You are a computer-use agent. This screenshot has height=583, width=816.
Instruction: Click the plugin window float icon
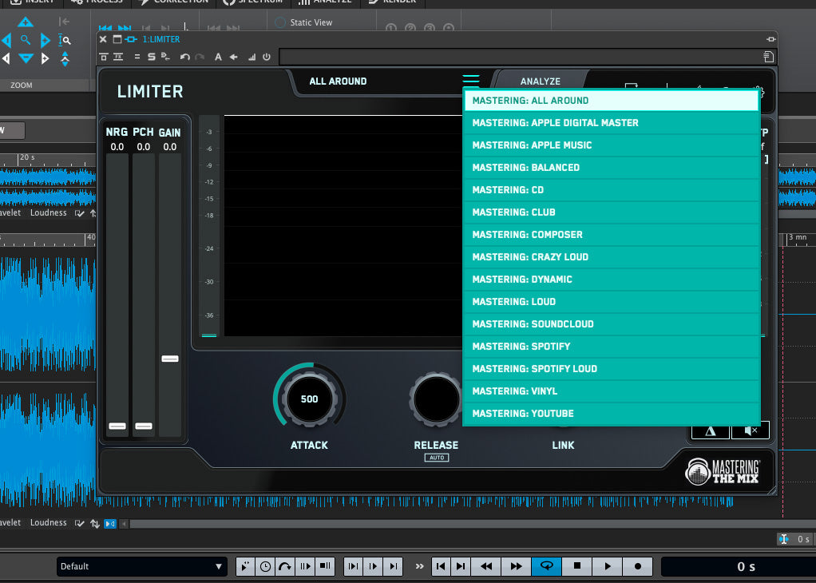117,39
